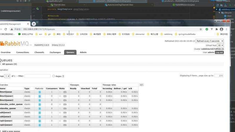Open the page number dropdown
Viewport: 235px width, 132px height.
[x=7, y=76]
